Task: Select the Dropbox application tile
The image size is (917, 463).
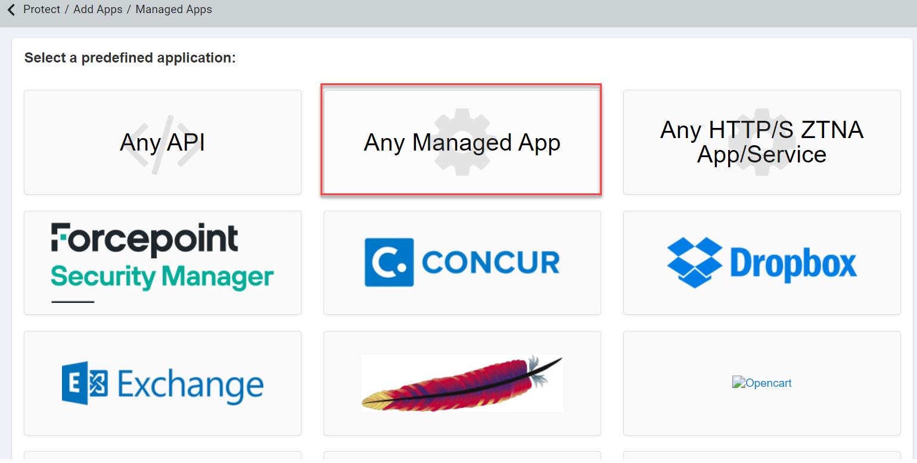Action: tap(761, 262)
